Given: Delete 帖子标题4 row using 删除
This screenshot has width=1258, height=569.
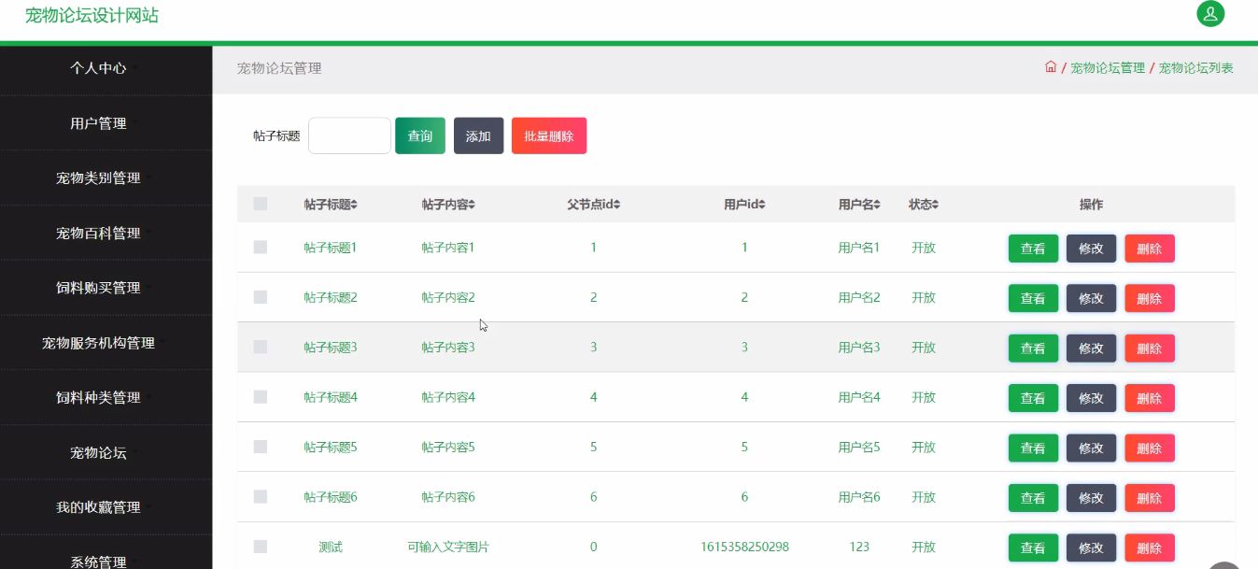Looking at the screenshot, I should click(x=1149, y=398).
